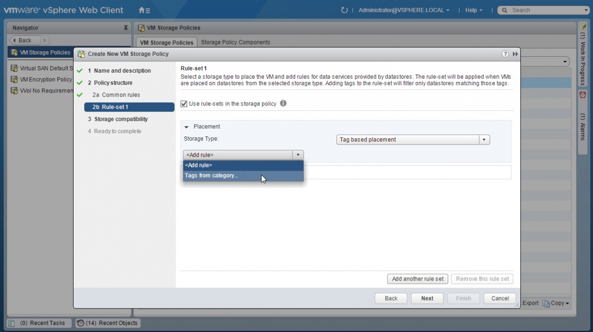Click the Next button

click(427, 298)
